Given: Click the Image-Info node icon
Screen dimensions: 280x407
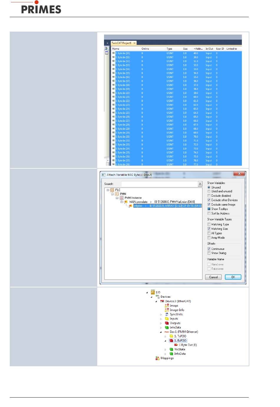Looking at the screenshot, I should click(x=167, y=310).
